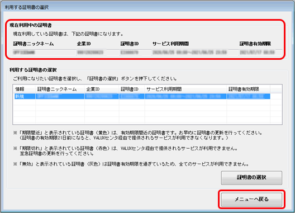The width and height of the screenshot is (295, 213).
Task: Click the 証明書の選択 button
Action: [x=251, y=178]
